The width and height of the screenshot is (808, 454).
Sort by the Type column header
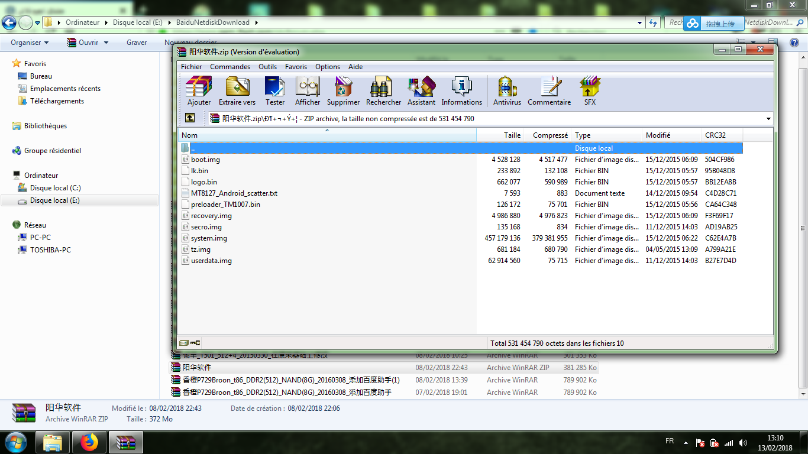point(606,135)
